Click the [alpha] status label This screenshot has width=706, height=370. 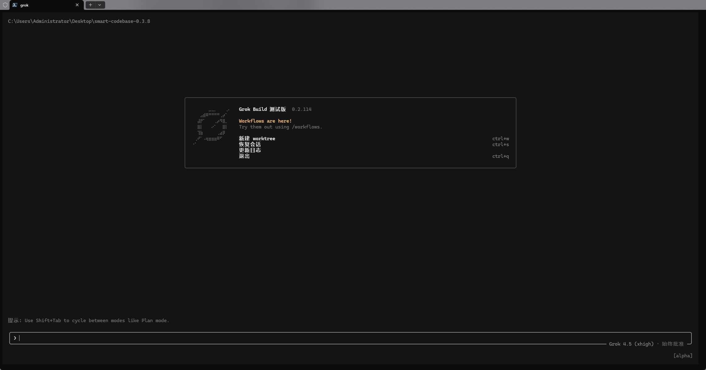(683, 356)
